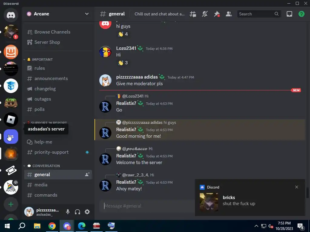Open the priority-support channel
This screenshot has width=310, height=232.
tap(58, 152)
